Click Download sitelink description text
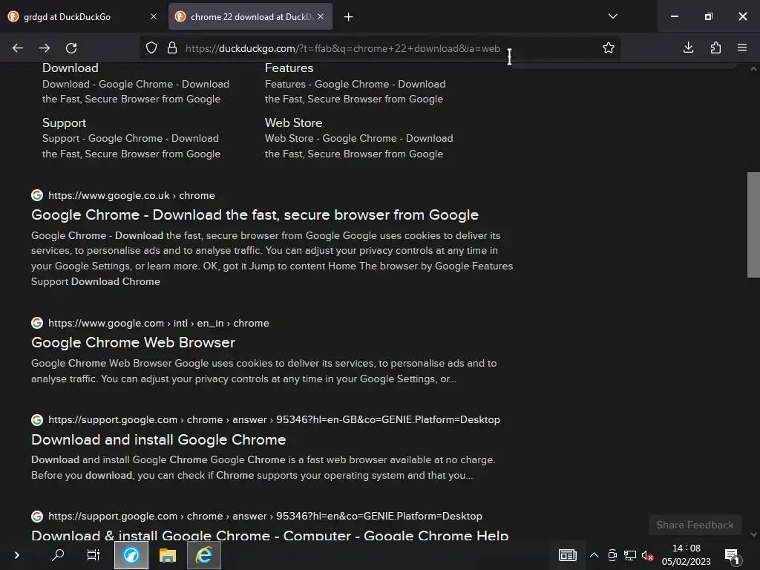Image resolution: width=760 pixels, height=570 pixels. (x=136, y=91)
